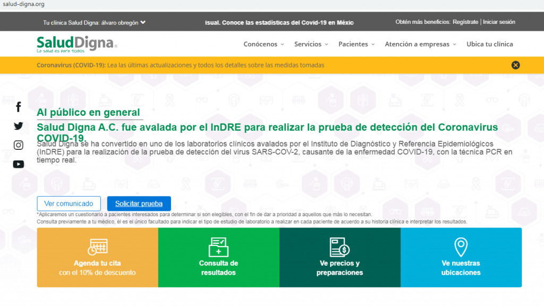Expand the chevron beside Servicios
The image size is (544, 306).
tap(327, 45)
